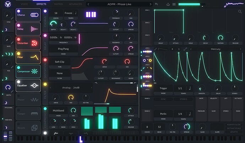Click the Compressor squeeze icon
Screen dimensions: 245x143
pyautogui.click(x=34, y=71)
